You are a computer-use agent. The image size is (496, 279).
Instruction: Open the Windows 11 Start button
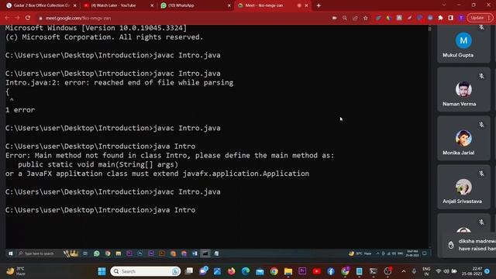coord(102,271)
